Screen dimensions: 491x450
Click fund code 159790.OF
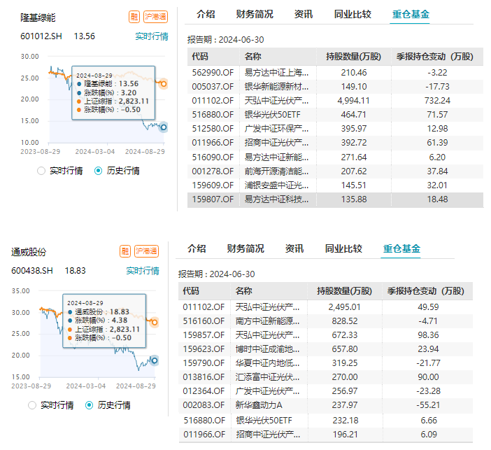204,363
